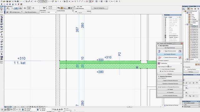Viewport: 200px width, 112px height.
Task: Open the Trace reference toolbar icon
Action: (x=90, y=1)
